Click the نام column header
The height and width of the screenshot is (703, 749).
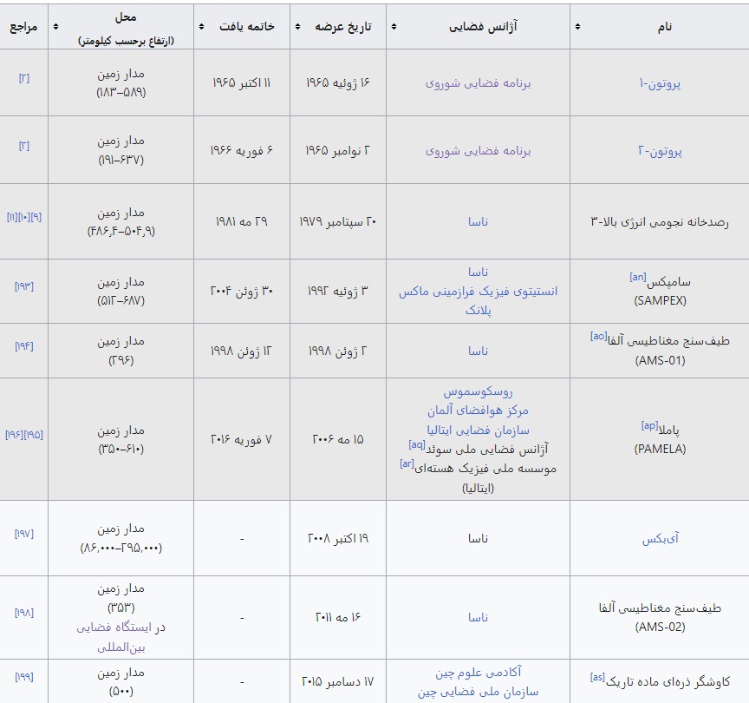click(660, 27)
